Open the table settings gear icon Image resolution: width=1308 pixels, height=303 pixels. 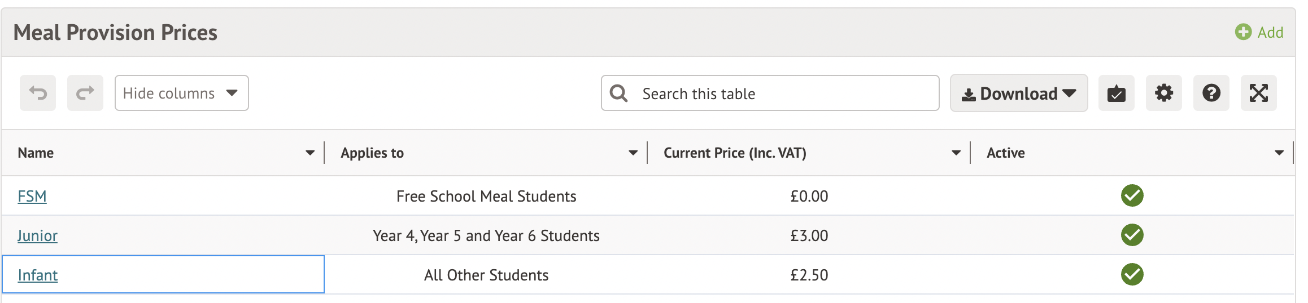click(x=1164, y=93)
